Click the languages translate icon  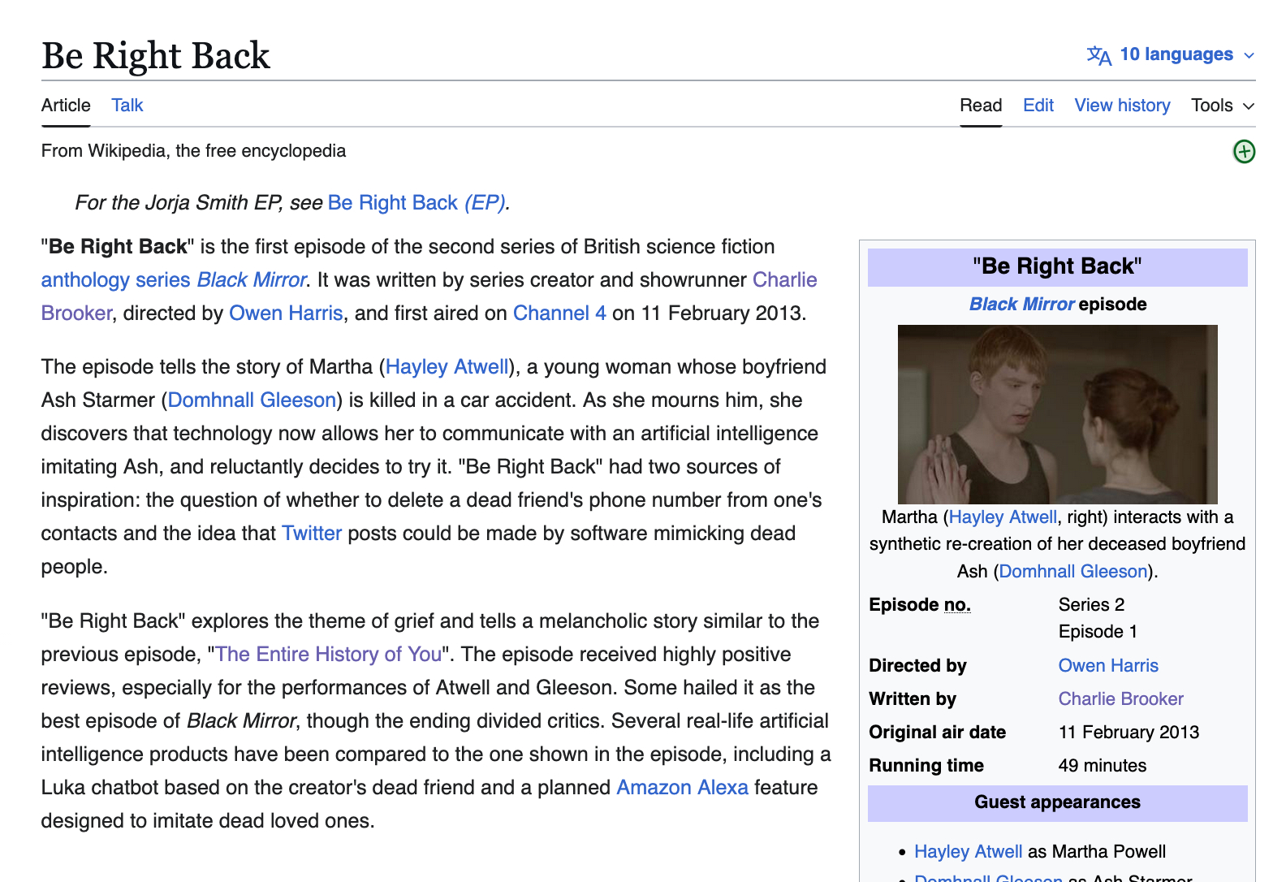click(1099, 55)
